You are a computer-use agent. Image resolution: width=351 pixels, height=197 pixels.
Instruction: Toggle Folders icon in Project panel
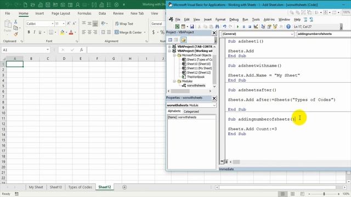183,40
